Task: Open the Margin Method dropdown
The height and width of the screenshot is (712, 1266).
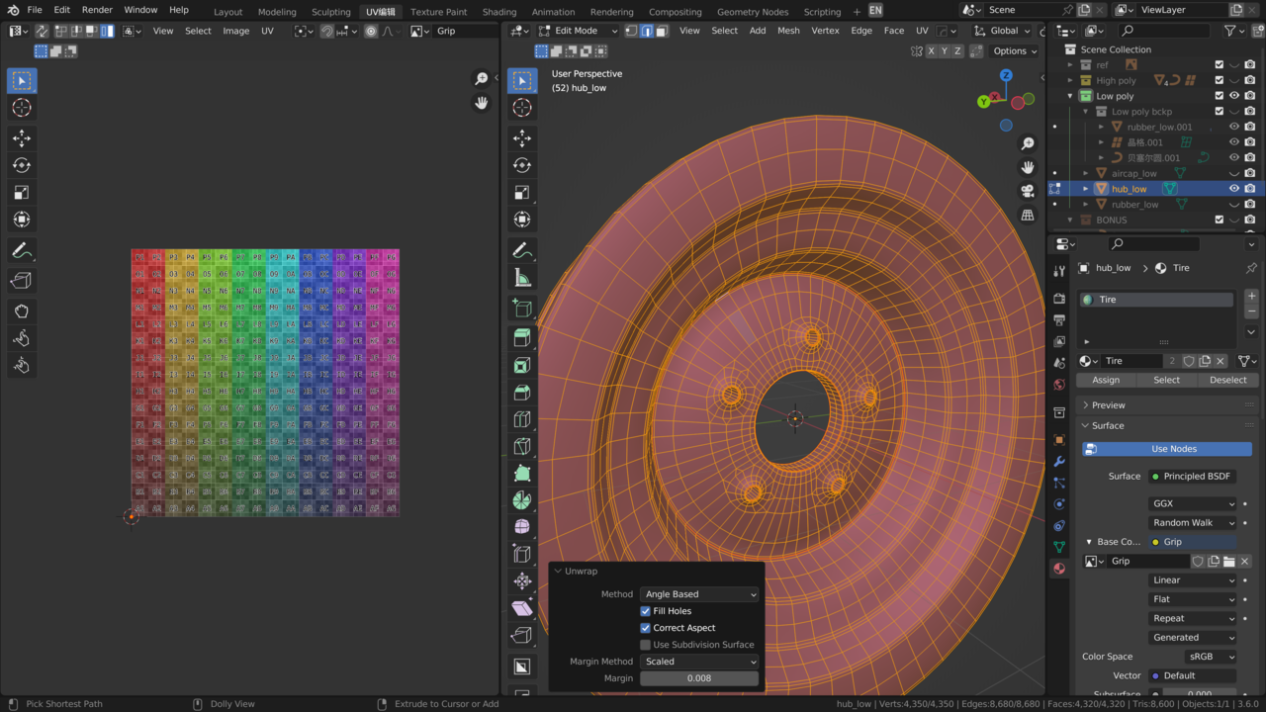Action: point(699,662)
